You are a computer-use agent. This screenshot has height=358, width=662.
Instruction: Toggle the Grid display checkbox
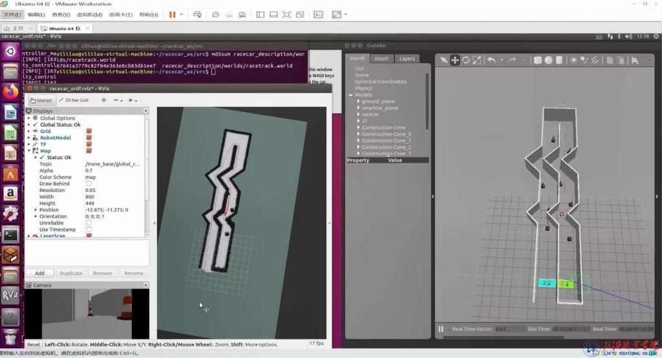pyautogui.click(x=89, y=131)
